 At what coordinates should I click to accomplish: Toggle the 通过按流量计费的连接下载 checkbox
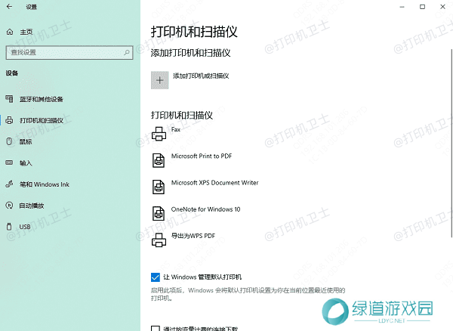pyautogui.click(x=156, y=329)
